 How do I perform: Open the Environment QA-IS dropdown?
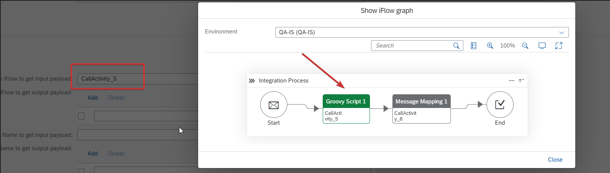click(x=422, y=32)
